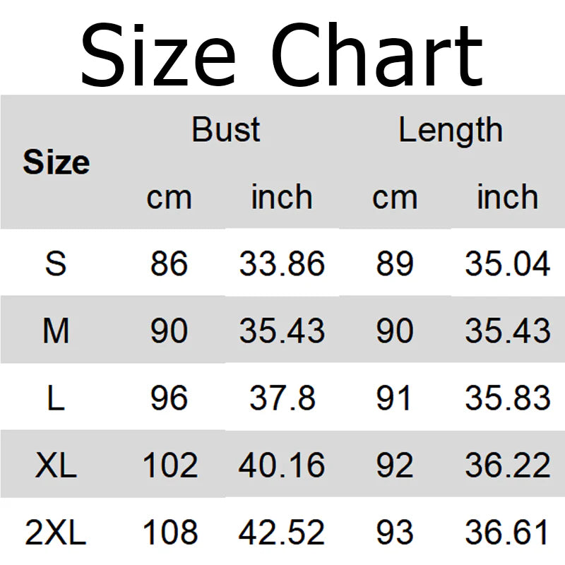Click the 93 cm length value

(394, 533)
